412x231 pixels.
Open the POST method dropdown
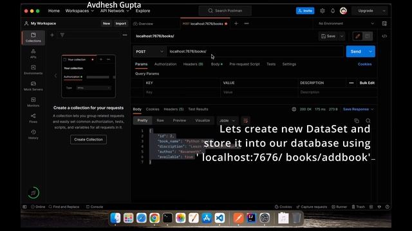coord(149,51)
